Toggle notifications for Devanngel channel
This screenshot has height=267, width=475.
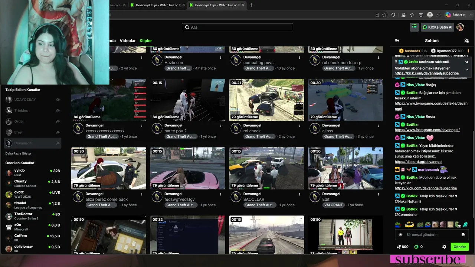pyautogui.click(x=58, y=143)
